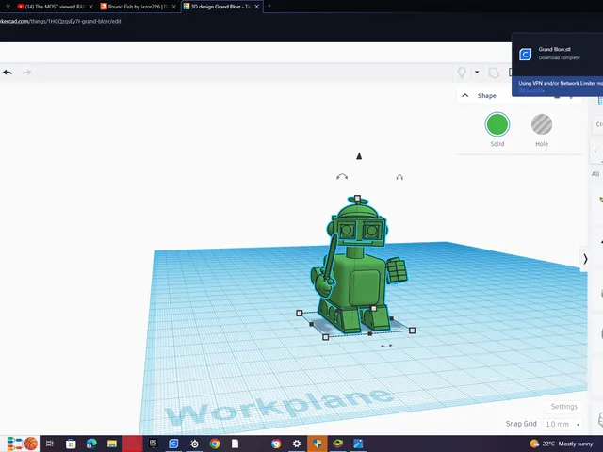Close the YouTube 'The MOST viewed' tab

pos(91,7)
